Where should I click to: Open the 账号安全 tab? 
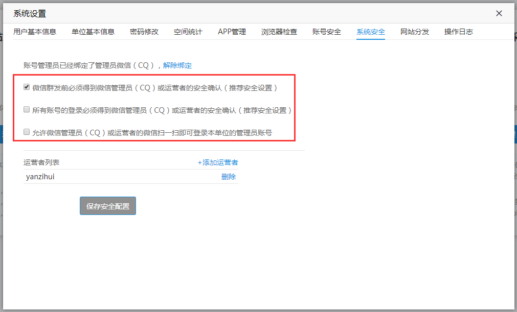(x=327, y=32)
